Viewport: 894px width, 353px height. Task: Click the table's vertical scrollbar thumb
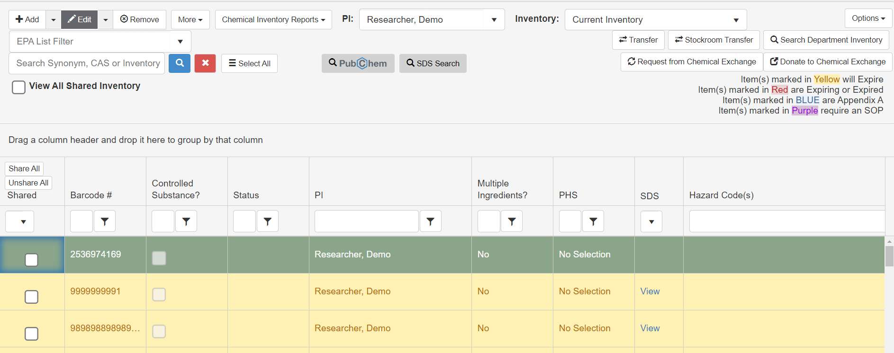(x=889, y=256)
